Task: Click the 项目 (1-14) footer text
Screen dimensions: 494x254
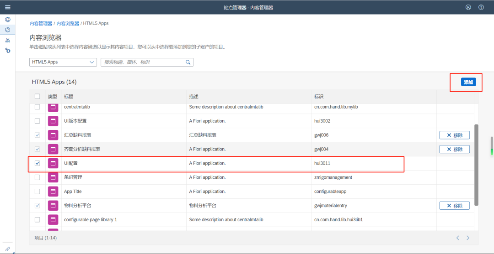Action: [x=45, y=238]
